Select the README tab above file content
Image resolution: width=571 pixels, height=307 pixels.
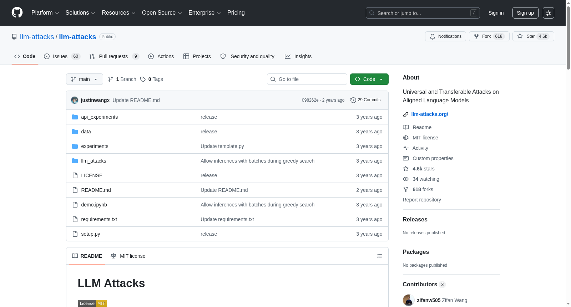(87, 256)
